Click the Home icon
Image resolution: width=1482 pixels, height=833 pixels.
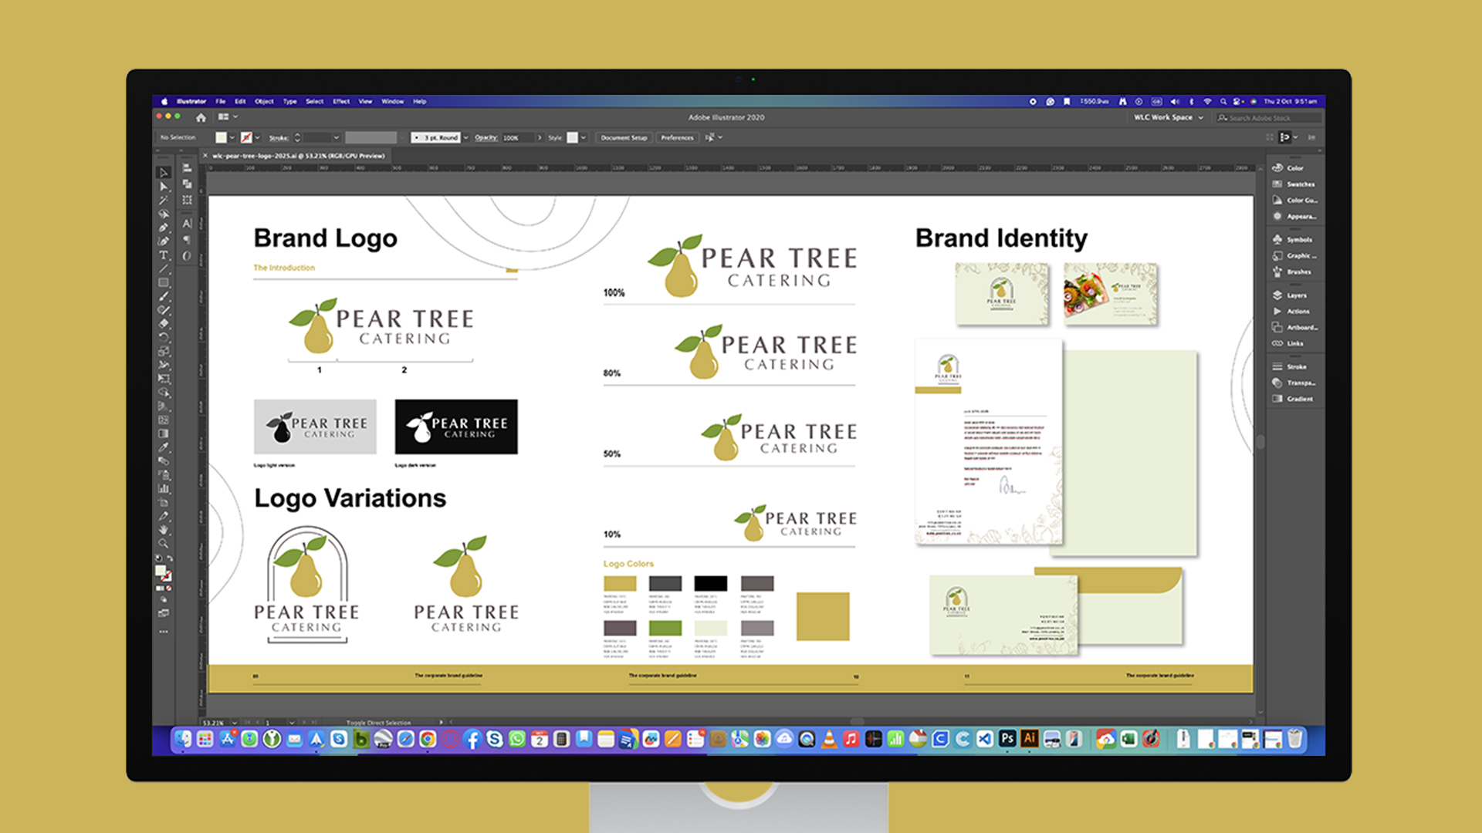coord(201,117)
